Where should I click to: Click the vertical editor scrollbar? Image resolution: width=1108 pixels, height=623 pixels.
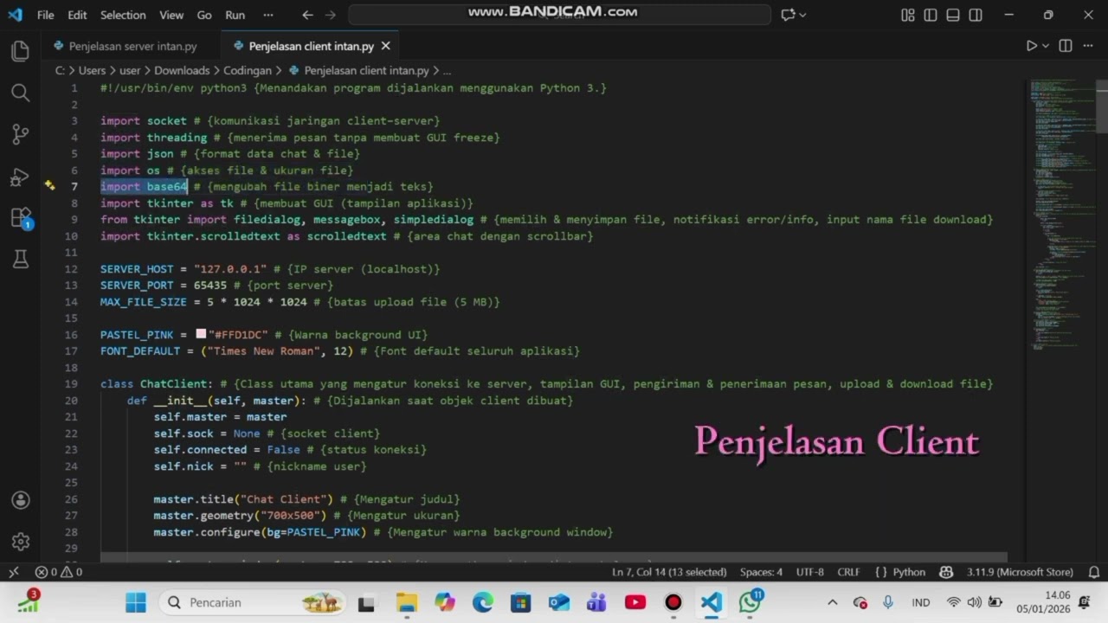[x=1102, y=106]
